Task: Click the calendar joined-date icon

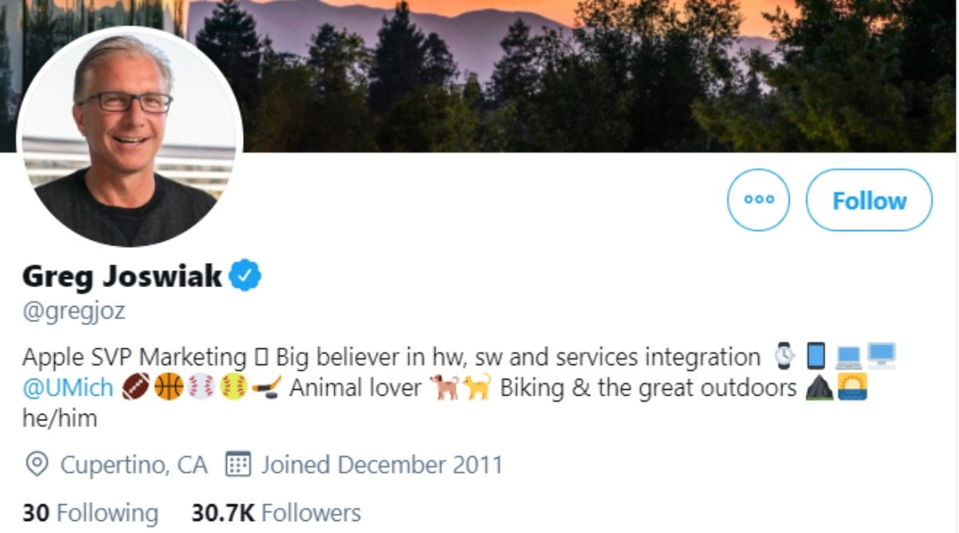Action: coord(238,464)
